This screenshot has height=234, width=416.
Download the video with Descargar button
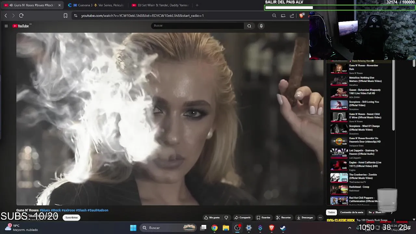[x=305, y=217]
